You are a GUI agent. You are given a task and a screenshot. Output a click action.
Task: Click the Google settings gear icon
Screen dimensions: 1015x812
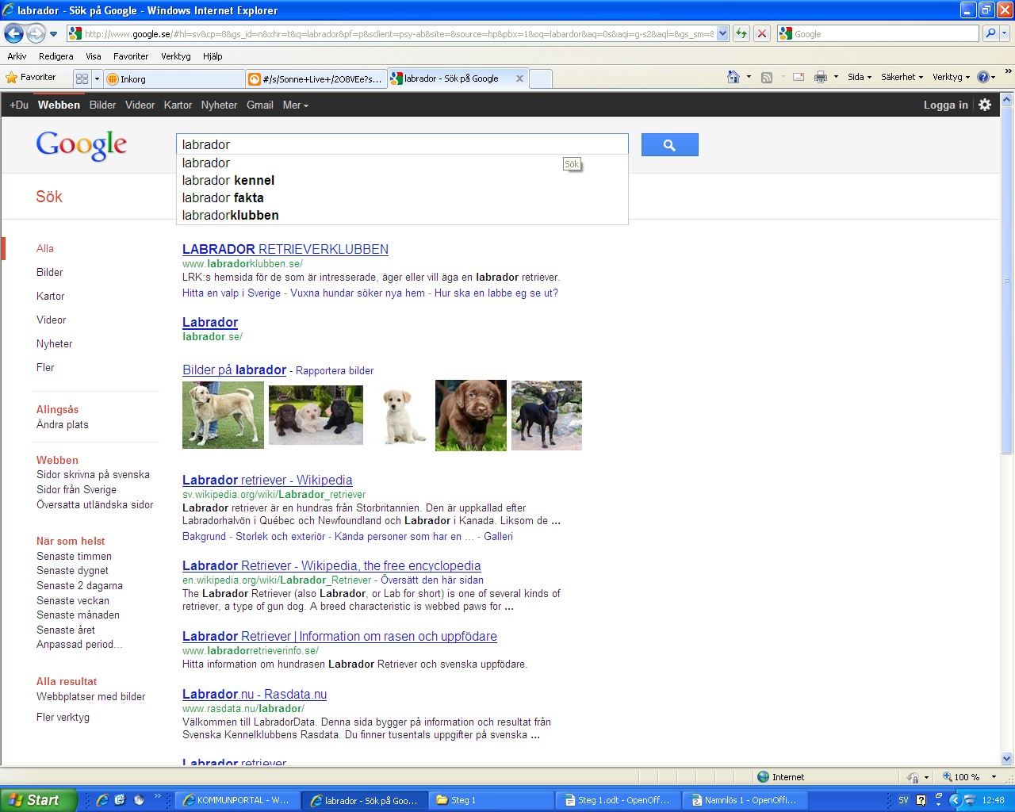[985, 105]
